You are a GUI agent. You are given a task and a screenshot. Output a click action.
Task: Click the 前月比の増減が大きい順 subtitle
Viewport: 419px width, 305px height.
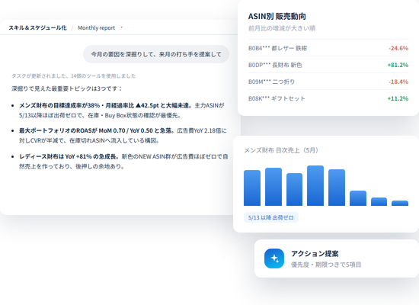[282, 28]
